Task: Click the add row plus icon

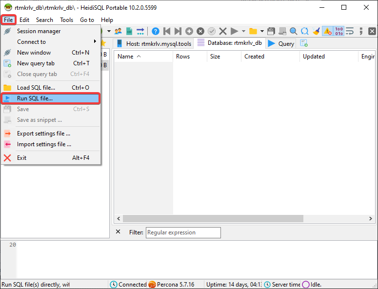Action: coord(189,31)
